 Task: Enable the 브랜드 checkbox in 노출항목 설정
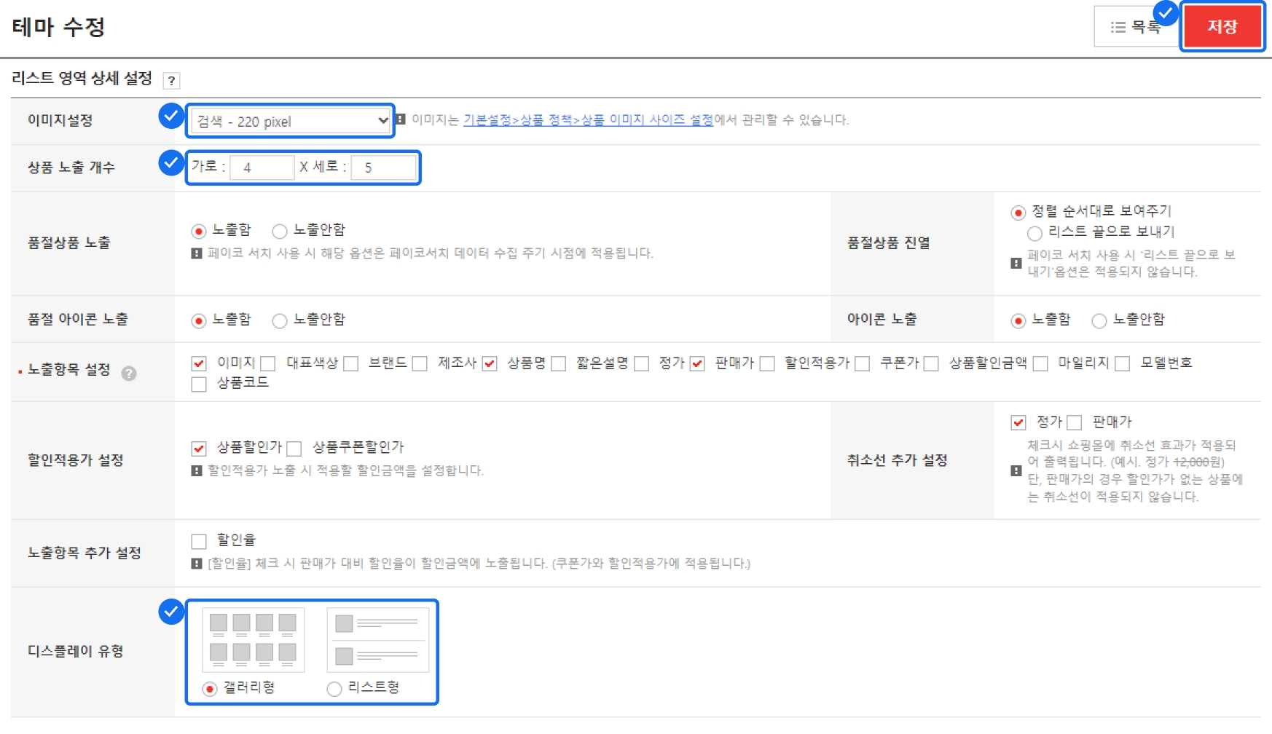(351, 364)
